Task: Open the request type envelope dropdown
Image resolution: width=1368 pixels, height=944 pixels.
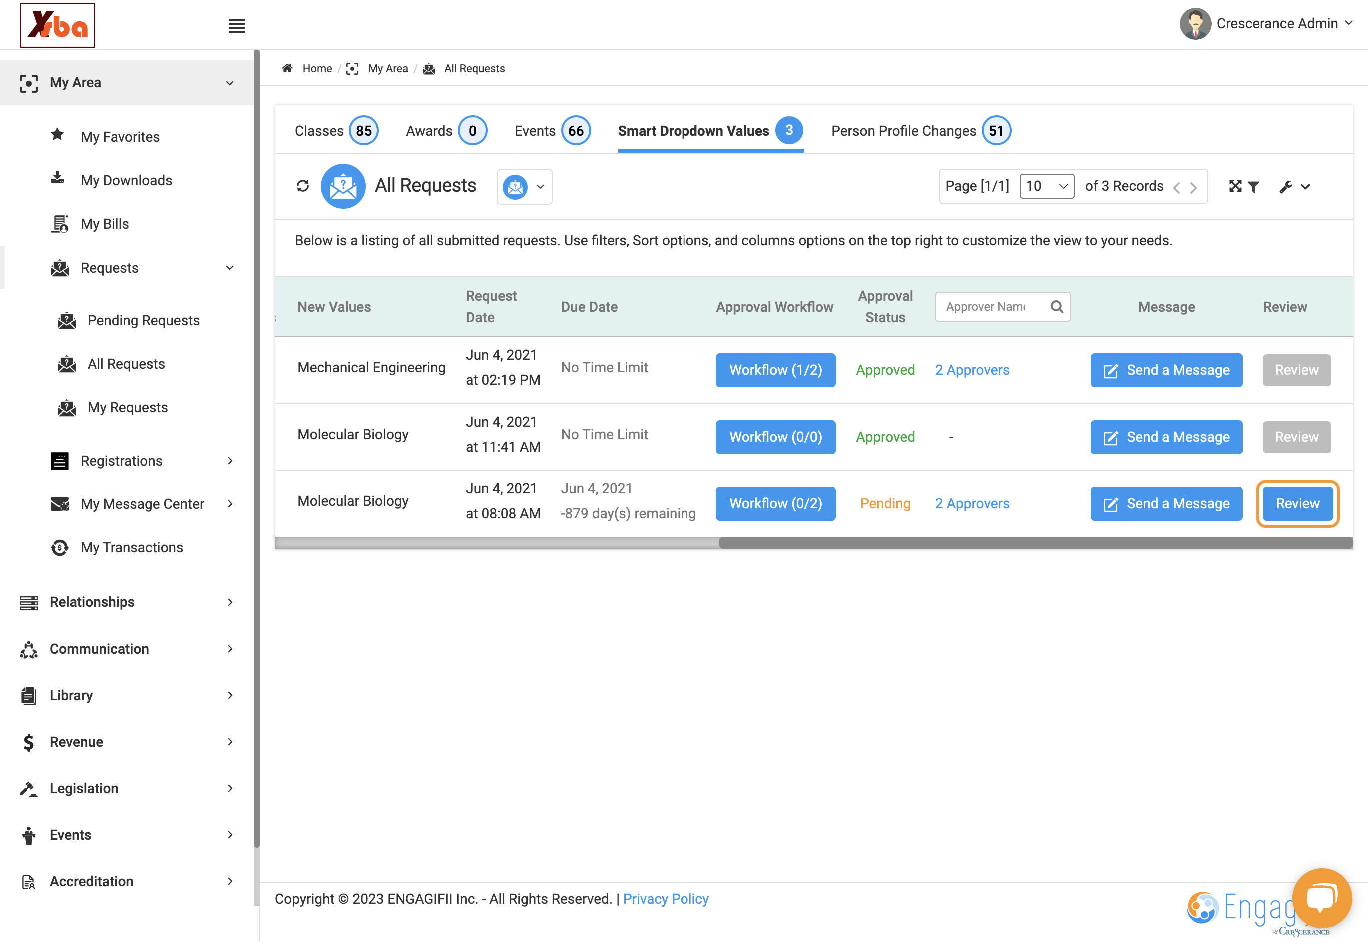Action: pyautogui.click(x=524, y=187)
